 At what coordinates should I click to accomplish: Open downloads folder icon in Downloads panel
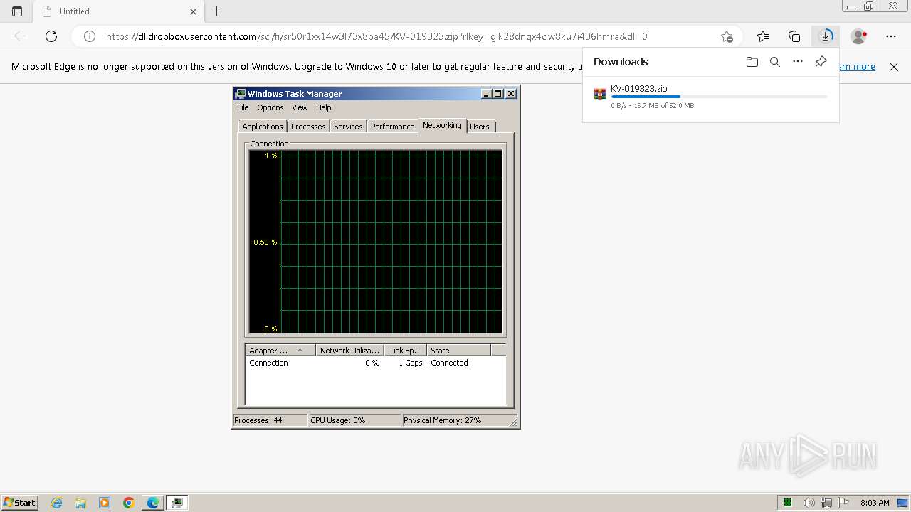[752, 62]
